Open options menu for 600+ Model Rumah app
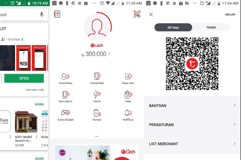241x160 pixels. 36,137
